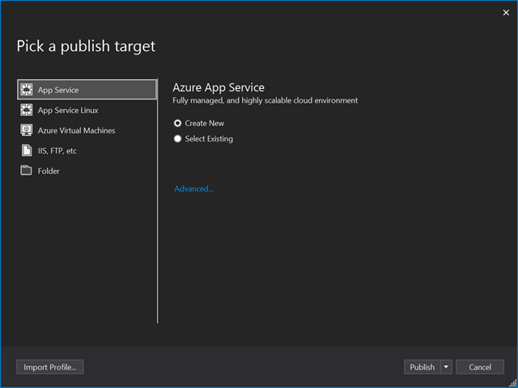
Task: Click the Azure App Service heading
Action: 219,87
